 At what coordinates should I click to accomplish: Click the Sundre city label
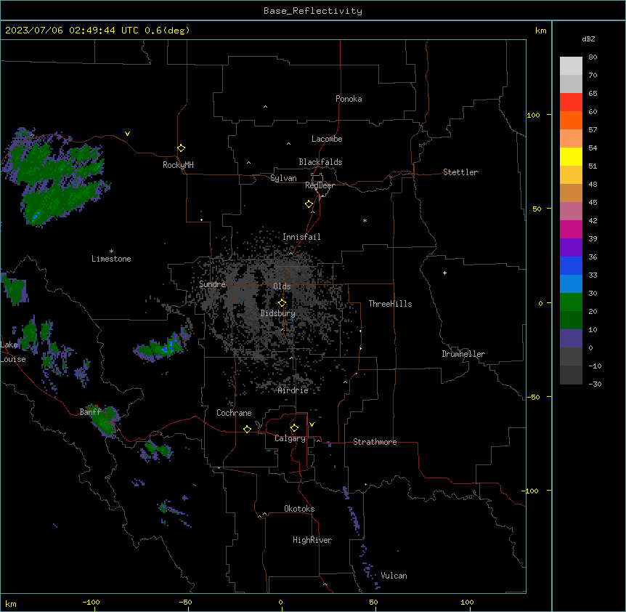click(212, 284)
